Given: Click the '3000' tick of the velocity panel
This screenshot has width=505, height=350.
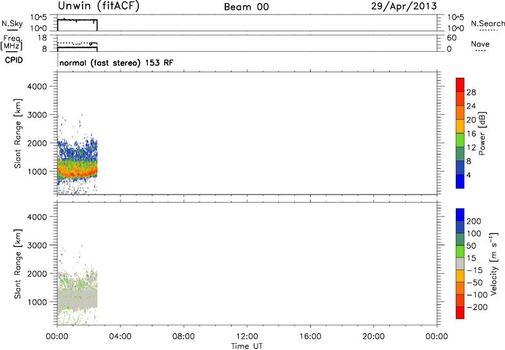Looking at the screenshot, I should point(37,245).
